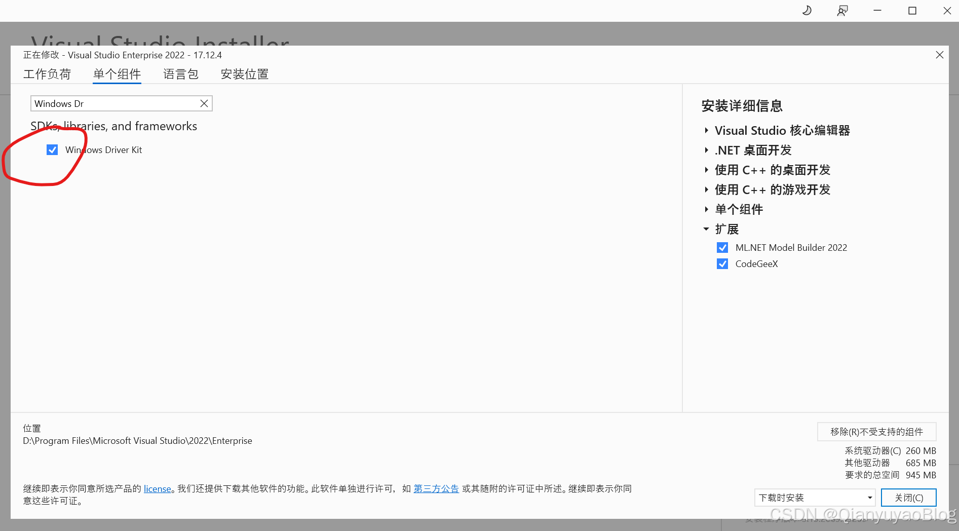Click the install location path text

coord(137,441)
